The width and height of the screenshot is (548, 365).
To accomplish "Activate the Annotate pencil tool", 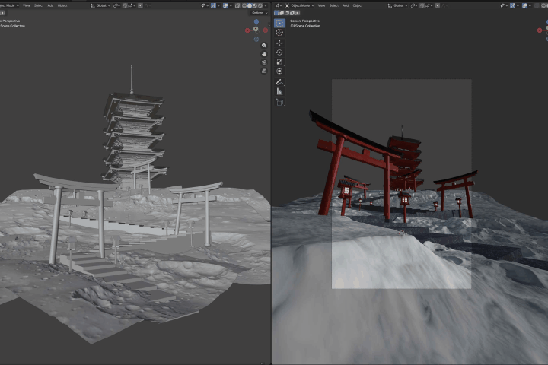I will tap(279, 82).
